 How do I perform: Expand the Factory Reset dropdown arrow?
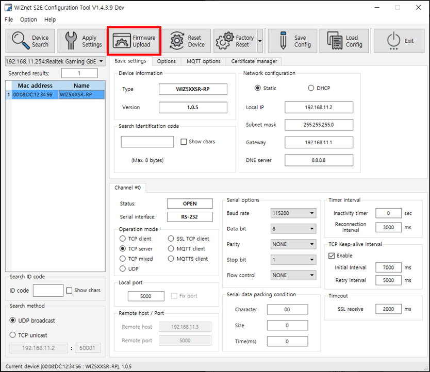260,41
